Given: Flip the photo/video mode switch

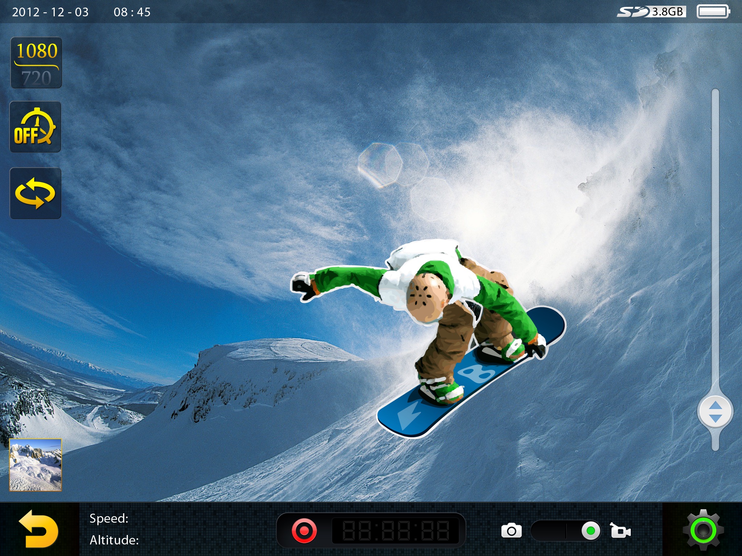Looking at the screenshot, I should 566,531.
